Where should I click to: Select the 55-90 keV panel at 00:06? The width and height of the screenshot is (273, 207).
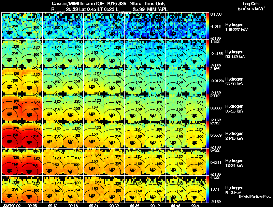[32, 80]
